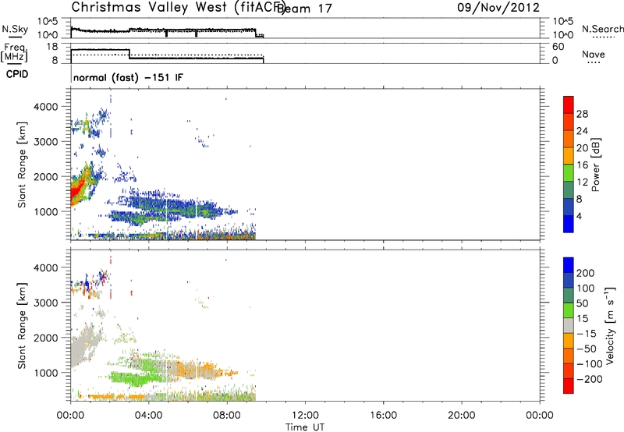Click the '-100' label on Velocity colorbar

pos(590,364)
